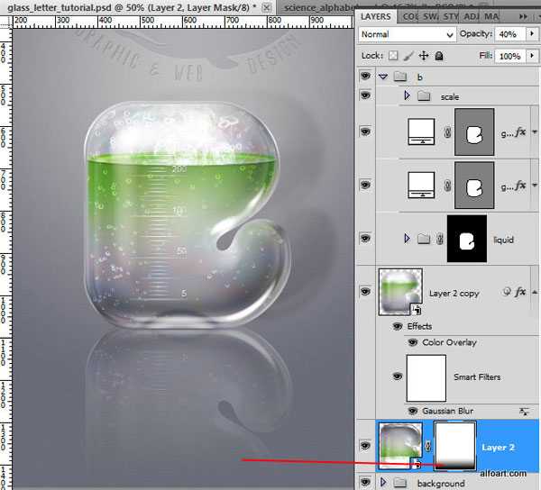Screen dimensions: 541x490
Task: Click folder icon of group b
Action: (400, 77)
